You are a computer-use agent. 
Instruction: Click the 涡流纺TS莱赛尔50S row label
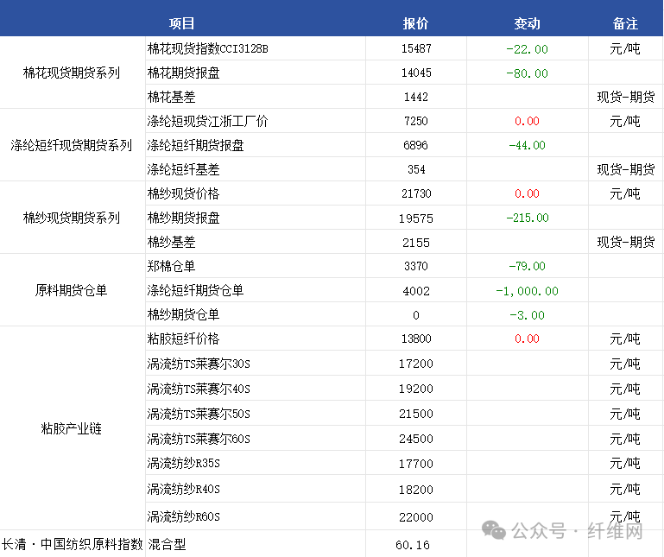pos(199,414)
